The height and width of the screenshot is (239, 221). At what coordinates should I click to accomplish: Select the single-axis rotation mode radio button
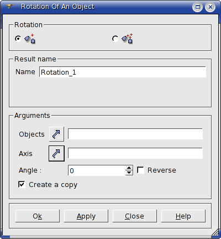point(18,39)
